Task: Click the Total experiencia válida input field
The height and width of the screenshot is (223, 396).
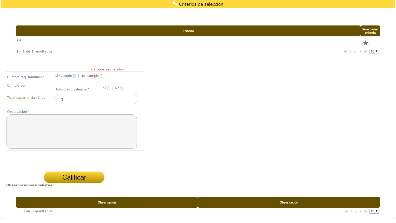Action: coord(96,99)
